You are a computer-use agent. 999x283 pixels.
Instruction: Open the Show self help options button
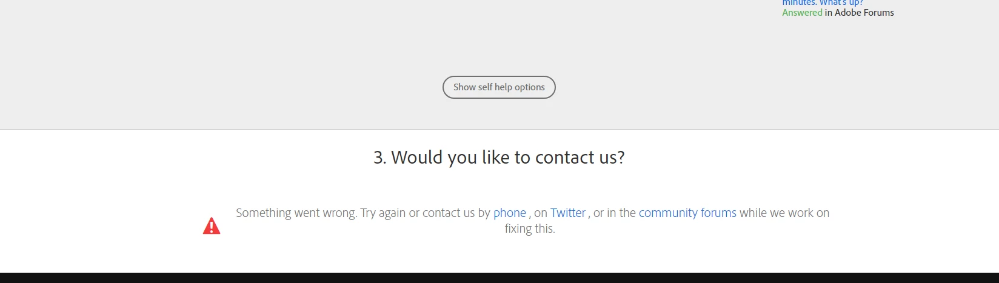coord(499,87)
